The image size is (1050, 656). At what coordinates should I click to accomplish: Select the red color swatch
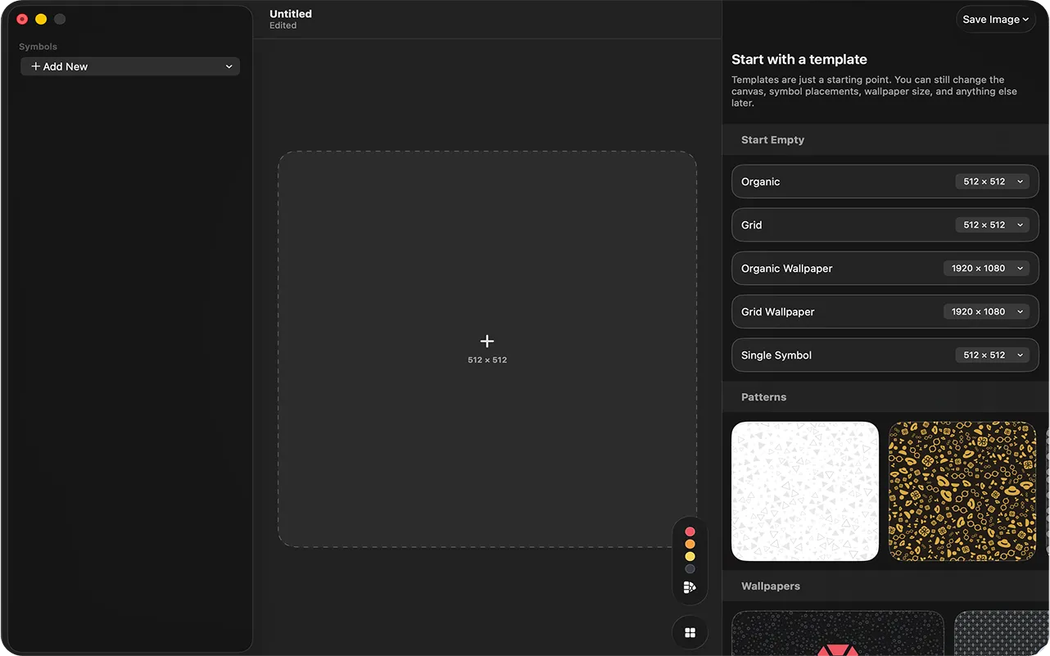[690, 531]
